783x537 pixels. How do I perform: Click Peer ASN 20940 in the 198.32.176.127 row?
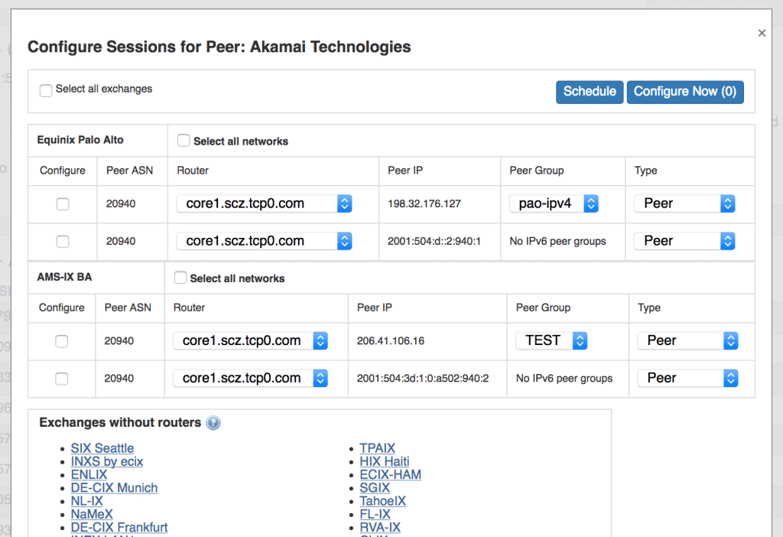[x=121, y=203]
